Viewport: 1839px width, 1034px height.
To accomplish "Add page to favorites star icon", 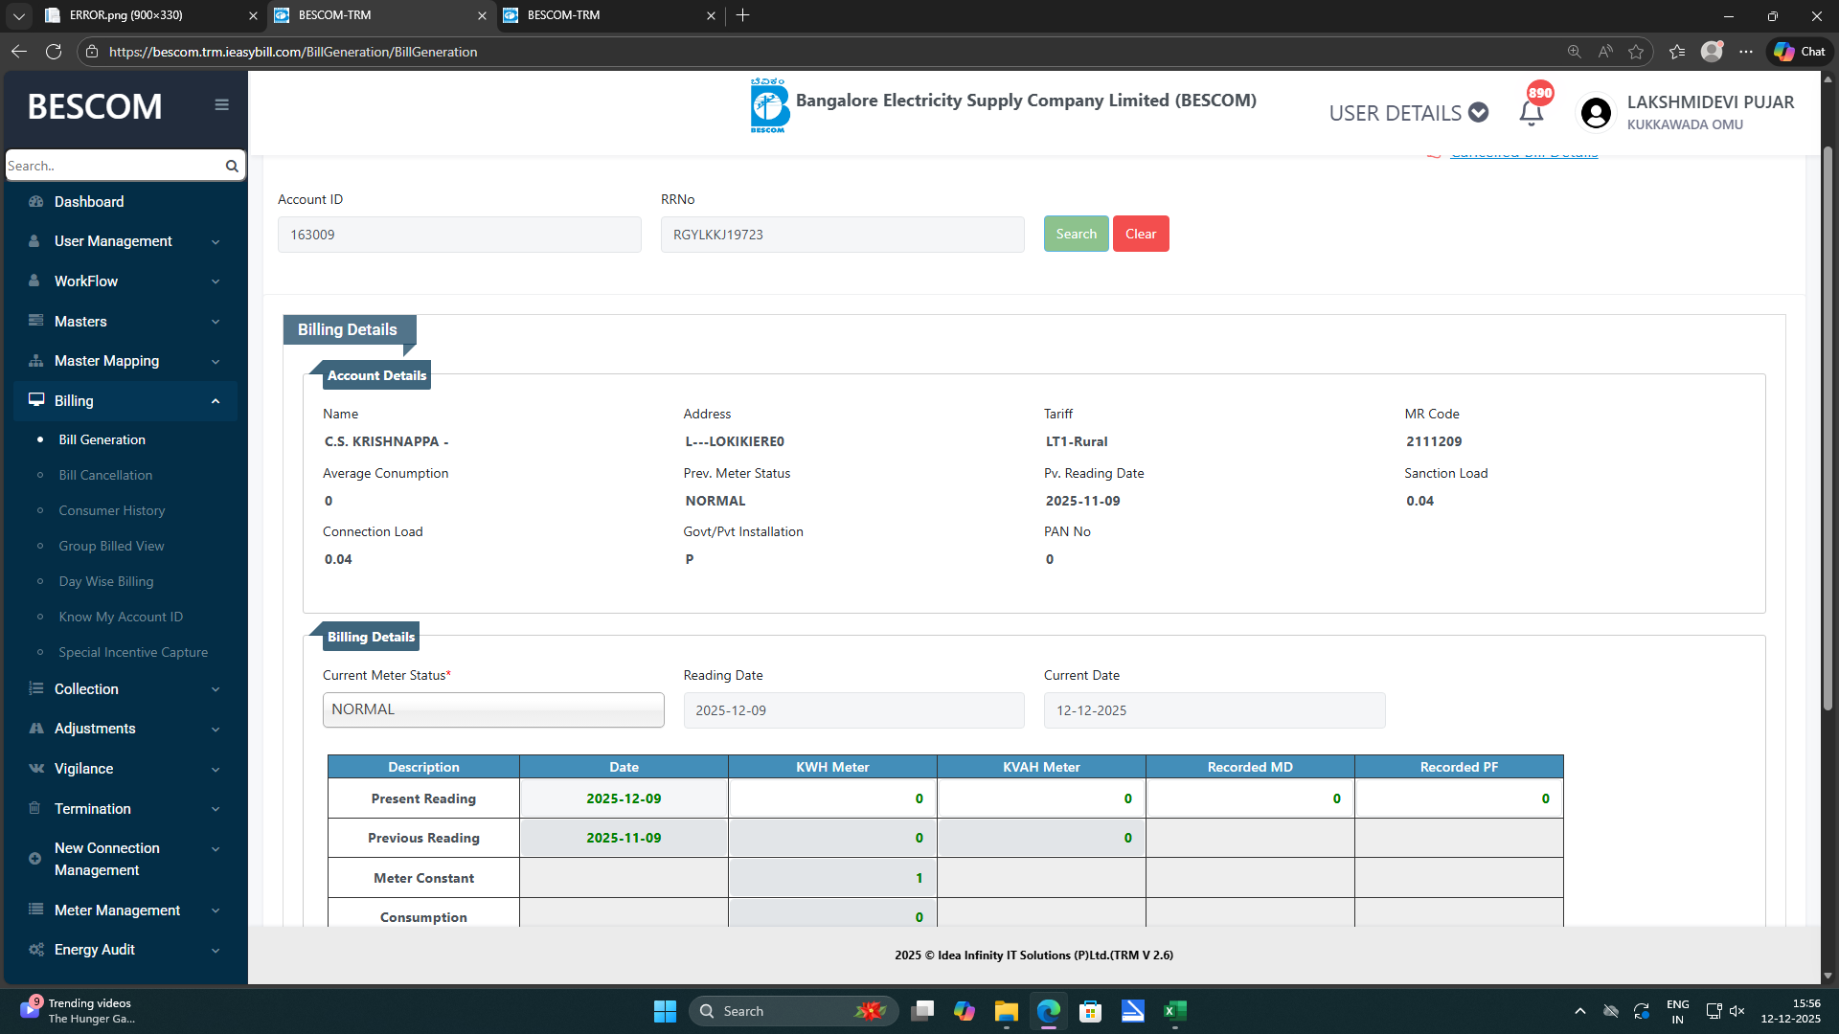I will pyautogui.click(x=1636, y=52).
